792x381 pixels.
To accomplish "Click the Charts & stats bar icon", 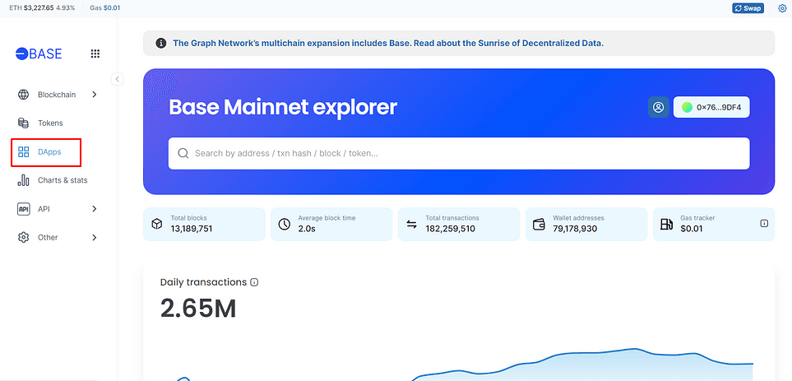I will click(23, 180).
